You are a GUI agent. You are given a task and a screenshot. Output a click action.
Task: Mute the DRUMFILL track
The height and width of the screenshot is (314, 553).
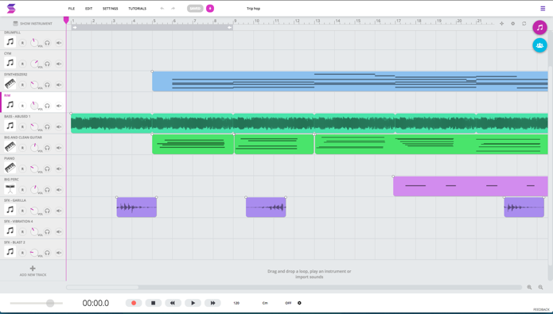(x=59, y=43)
